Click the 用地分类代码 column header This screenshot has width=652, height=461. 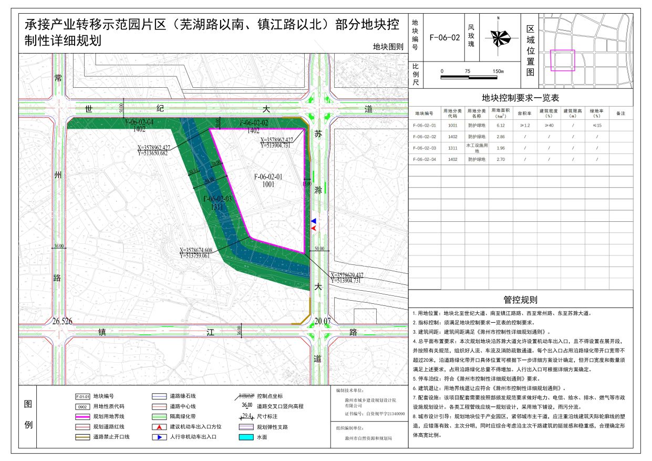pyautogui.click(x=453, y=113)
